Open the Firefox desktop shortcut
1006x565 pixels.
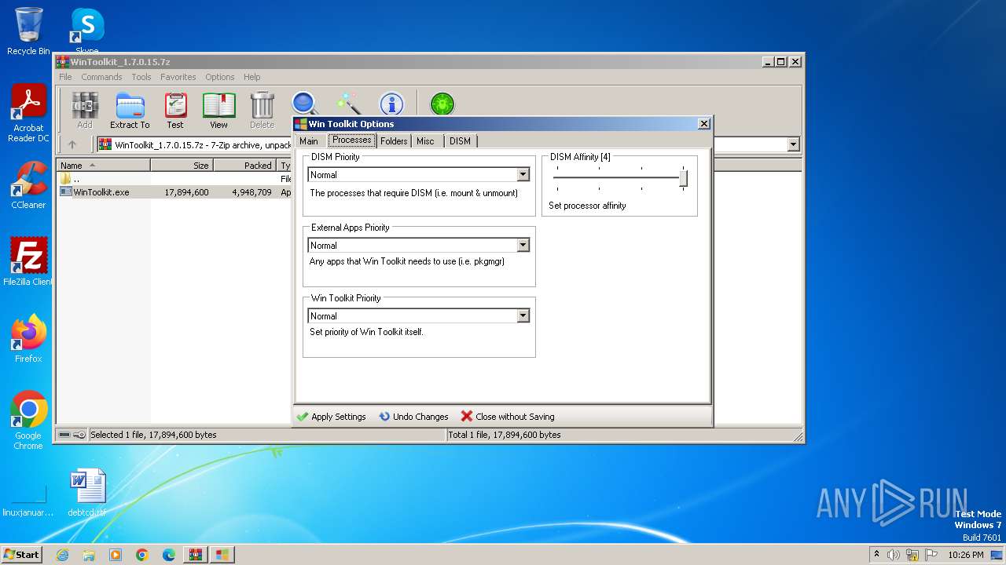(28, 339)
